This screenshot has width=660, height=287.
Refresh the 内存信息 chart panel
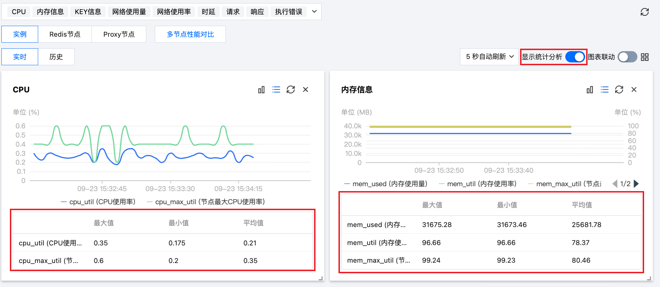tap(619, 90)
